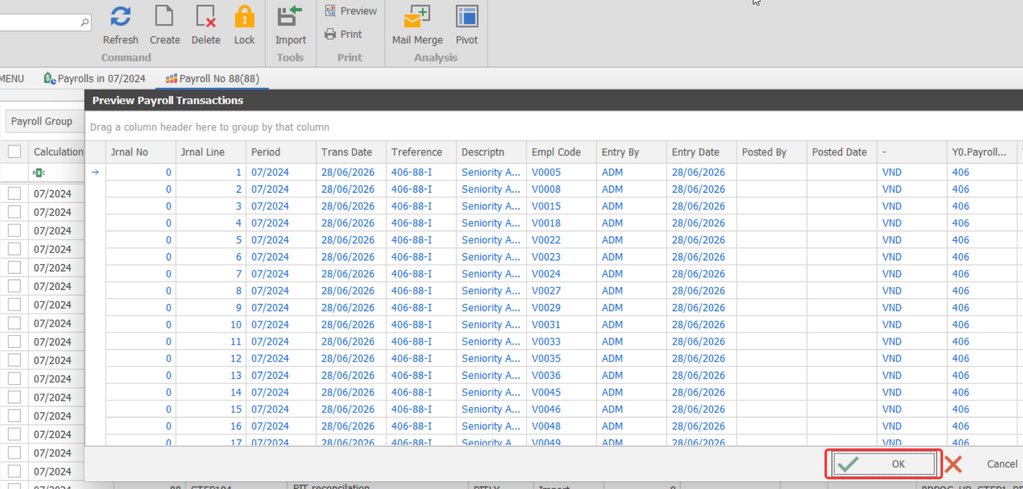The height and width of the screenshot is (489, 1023).
Task: Select employee code V0048 cell
Action: pyautogui.click(x=561, y=426)
